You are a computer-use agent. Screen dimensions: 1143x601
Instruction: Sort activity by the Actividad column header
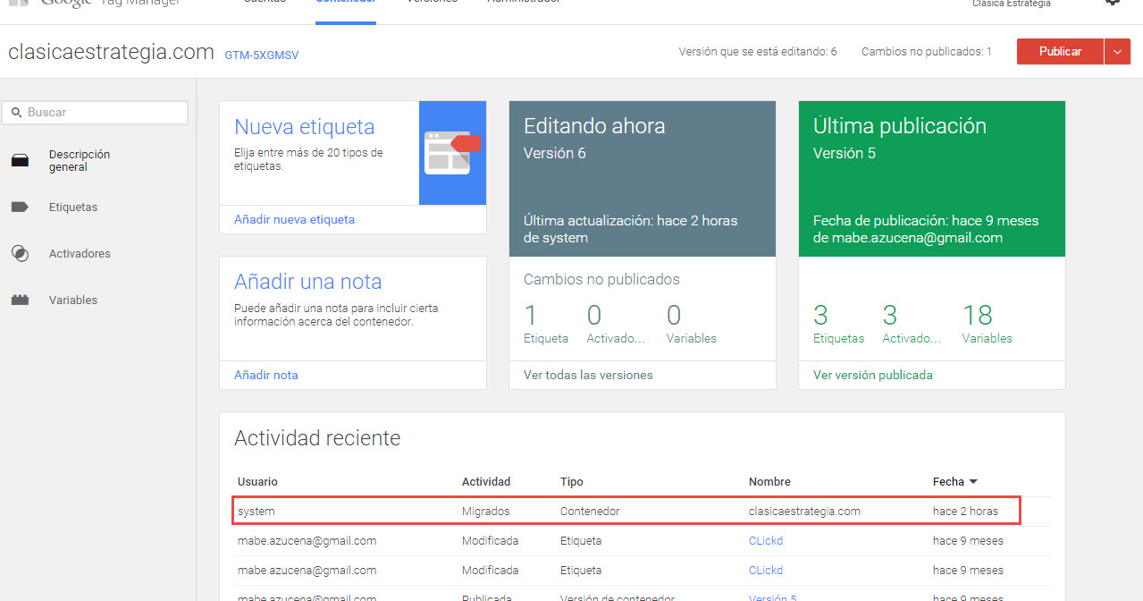pyautogui.click(x=486, y=482)
